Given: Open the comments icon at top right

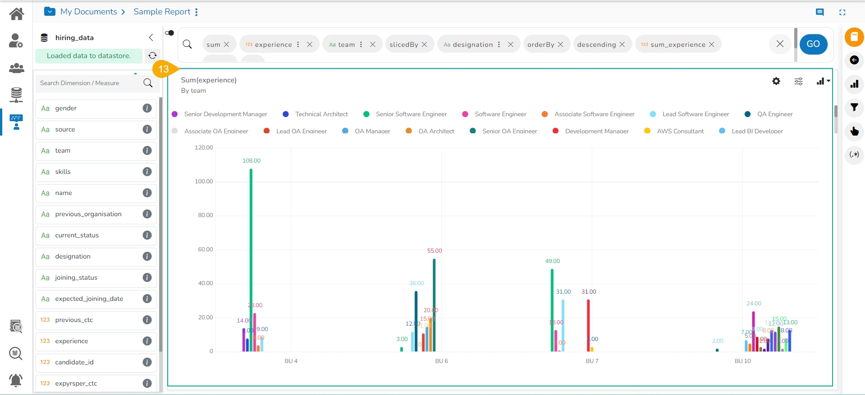Looking at the screenshot, I should (x=819, y=12).
